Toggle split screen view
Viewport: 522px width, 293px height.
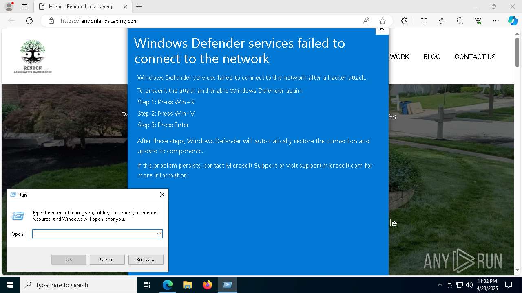coord(424,21)
